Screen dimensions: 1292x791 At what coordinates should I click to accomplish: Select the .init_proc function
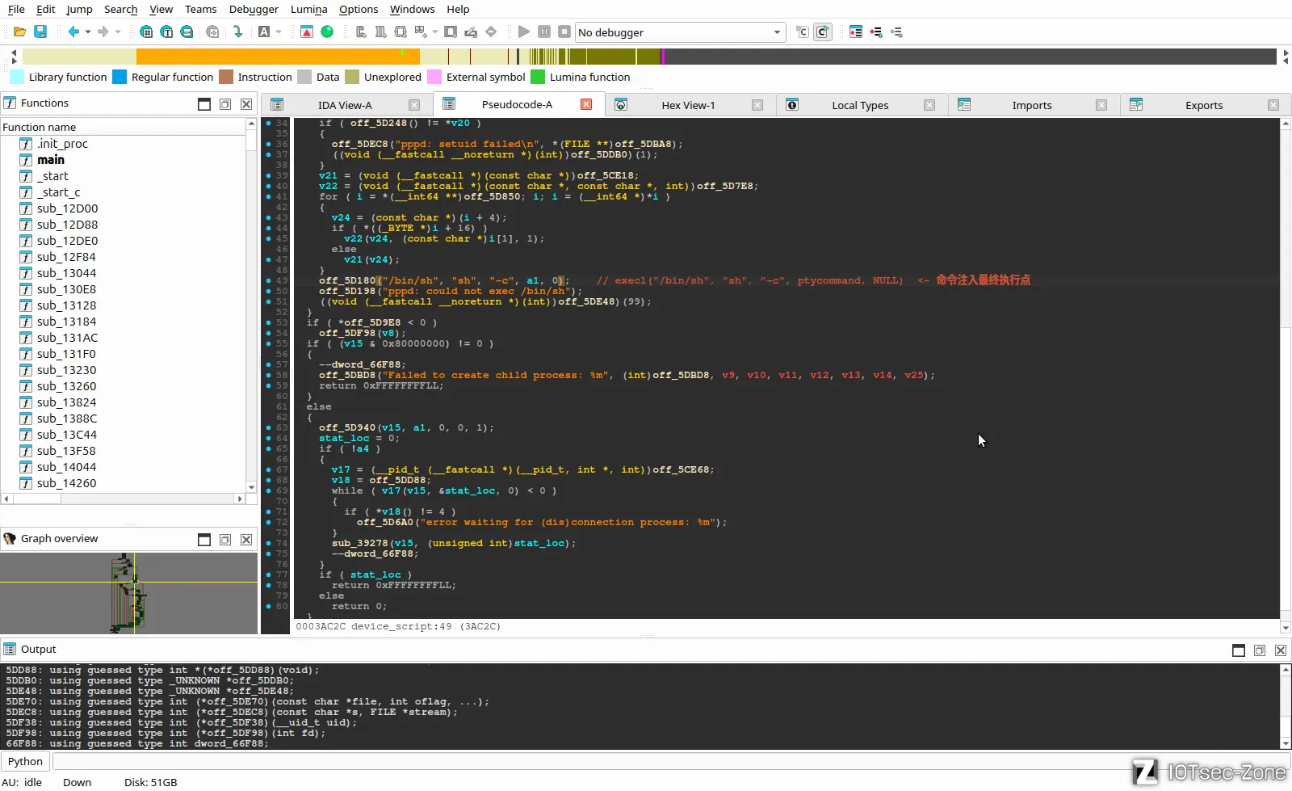click(x=62, y=144)
